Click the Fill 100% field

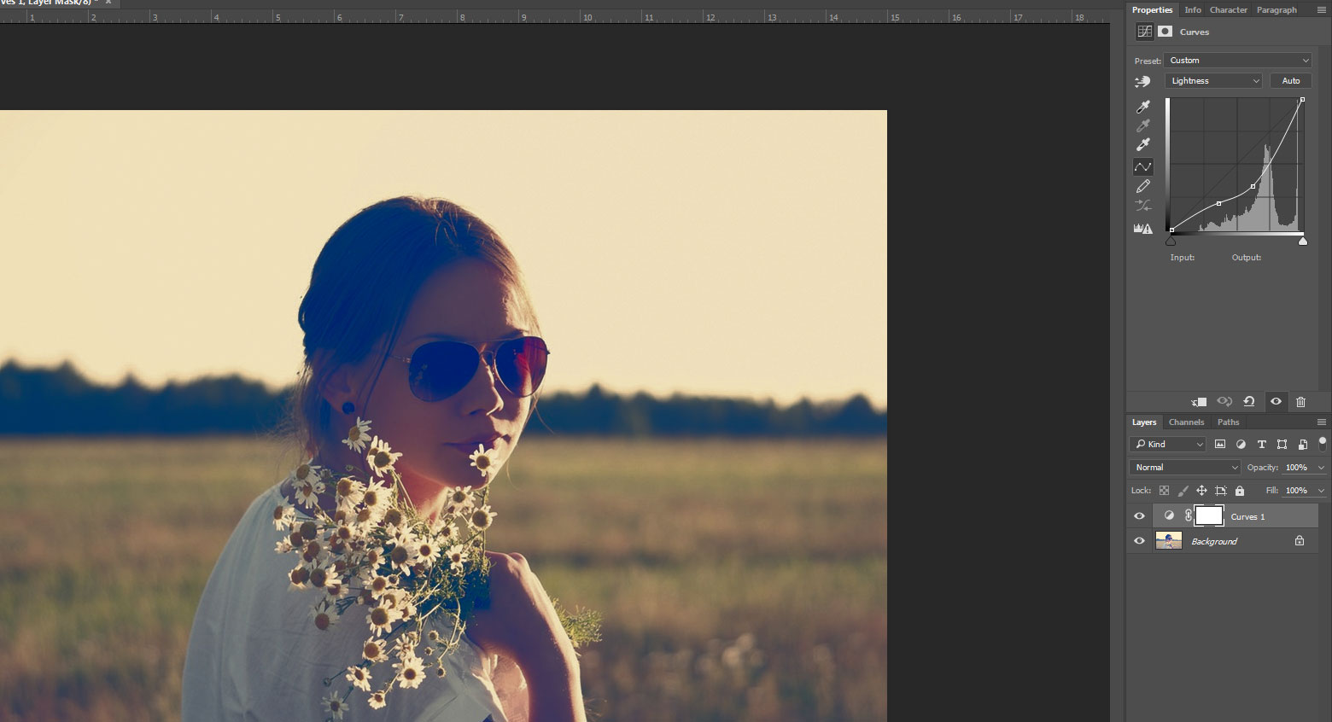click(1296, 491)
